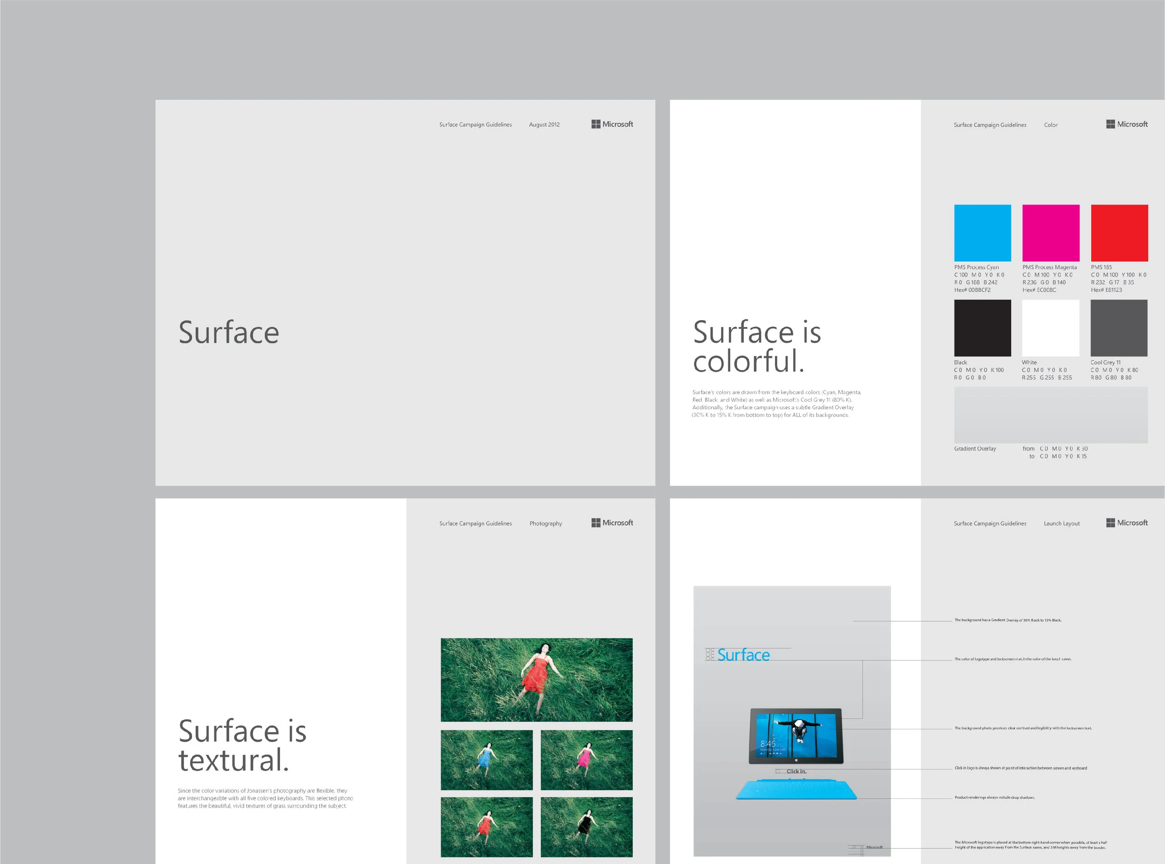
Task: Select the Black color swatch
Action: click(982, 328)
